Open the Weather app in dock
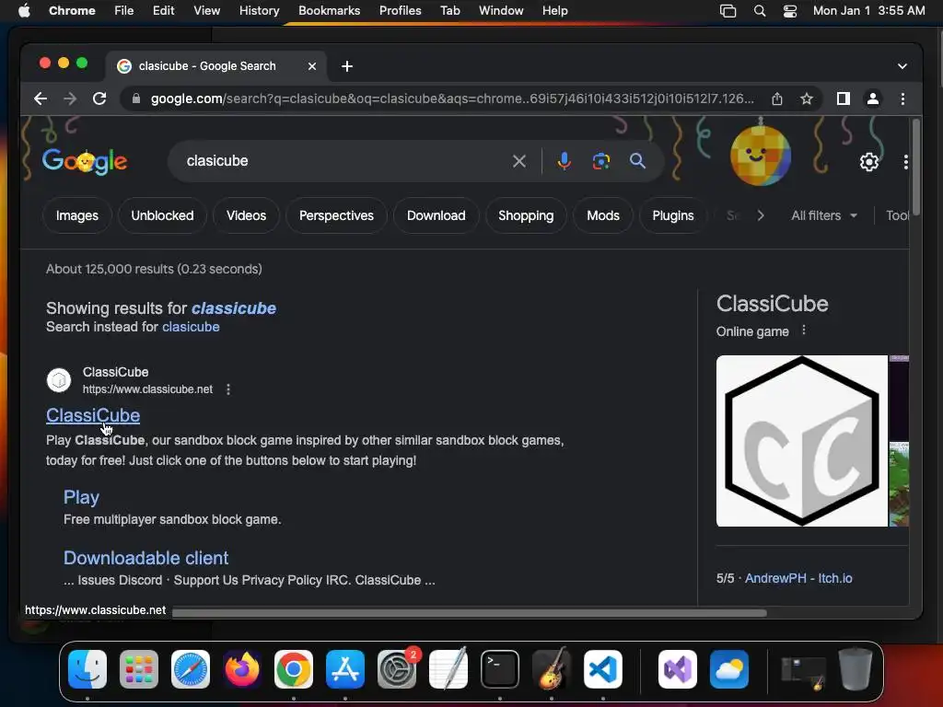Screen dimensions: 943x707 click(x=729, y=669)
